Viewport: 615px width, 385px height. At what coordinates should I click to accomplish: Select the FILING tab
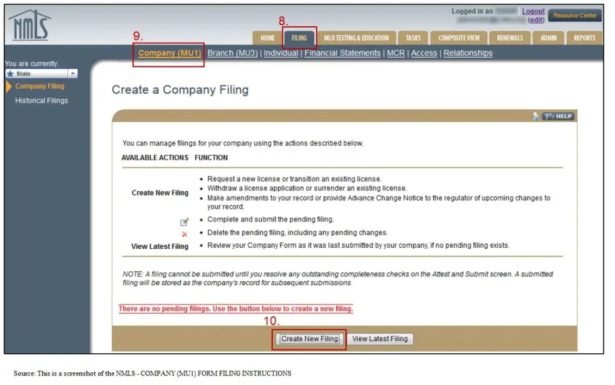[299, 38]
